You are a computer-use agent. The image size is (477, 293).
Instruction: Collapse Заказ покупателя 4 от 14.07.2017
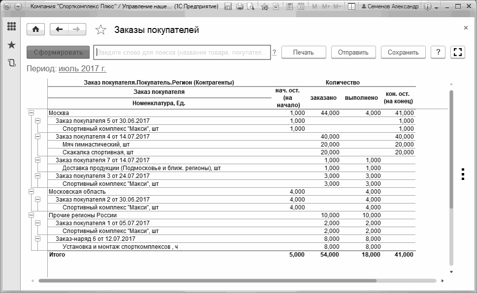click(38, 137)
